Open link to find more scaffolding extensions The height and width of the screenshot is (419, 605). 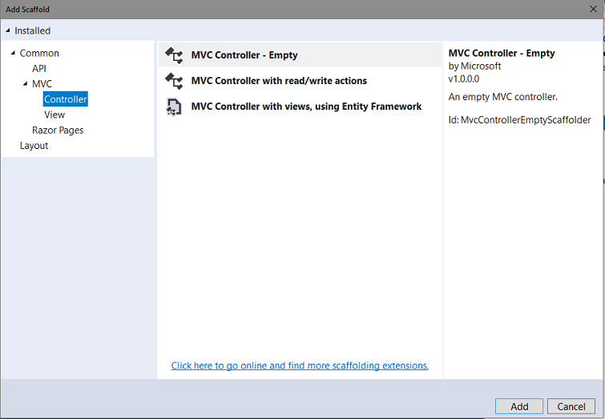(300, 365)
